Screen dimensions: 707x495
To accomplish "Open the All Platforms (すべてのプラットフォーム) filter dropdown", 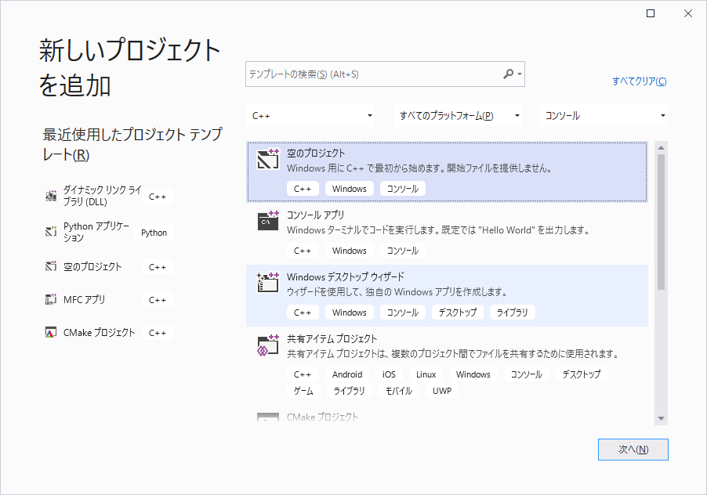I will (x=459, y=115).
